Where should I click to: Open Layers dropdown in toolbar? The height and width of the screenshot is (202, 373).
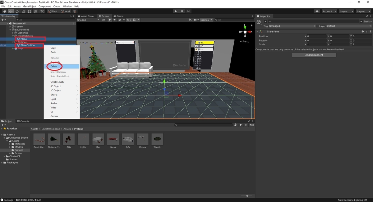click(x=346, y=11)
